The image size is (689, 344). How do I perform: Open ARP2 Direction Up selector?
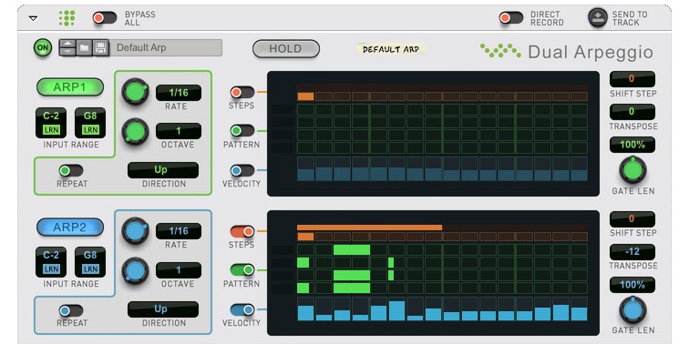pos(163,309)
